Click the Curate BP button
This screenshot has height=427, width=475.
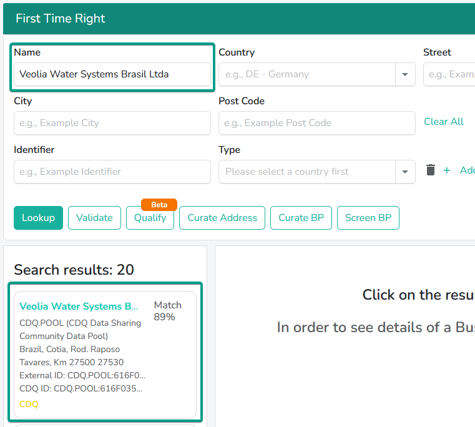(x=301, y=218)
